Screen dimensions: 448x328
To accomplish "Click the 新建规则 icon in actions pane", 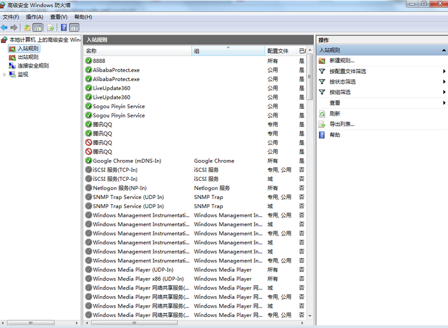I will coord(322,60).
